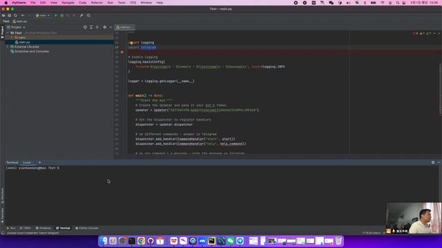The image size is (442, 248).
Task: Click the terminal prompt line
Action: tap(32, 168)
